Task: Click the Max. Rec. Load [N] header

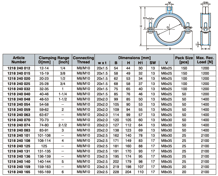Action: [x=205, y=60]
